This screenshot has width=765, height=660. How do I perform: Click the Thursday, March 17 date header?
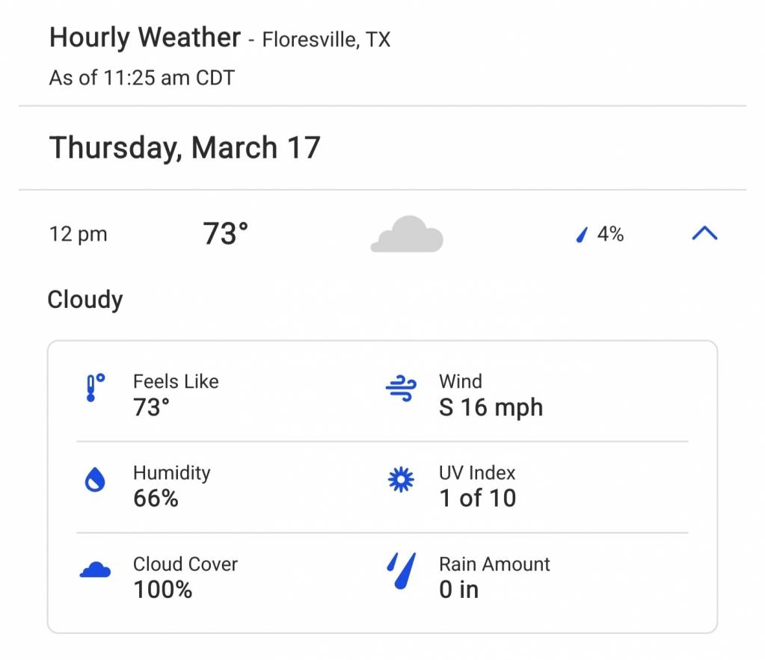click(185, 147)
